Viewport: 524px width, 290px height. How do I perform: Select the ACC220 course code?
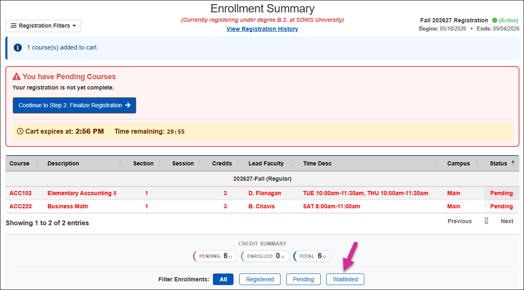(x=21, y=206)
